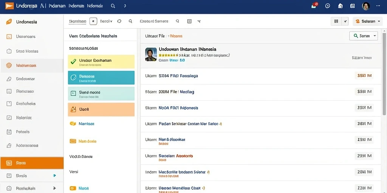Expand the Nomakain sidebar arrow

pos(54,188)
